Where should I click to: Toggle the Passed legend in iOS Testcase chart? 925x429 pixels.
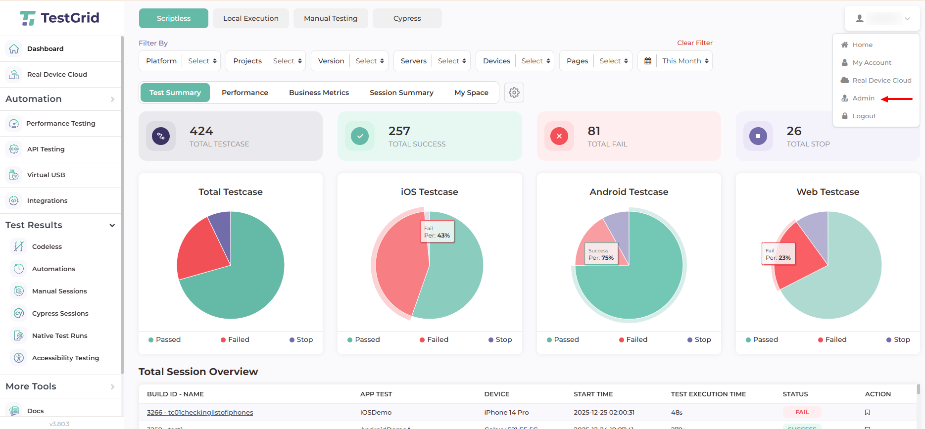(363, 339)
